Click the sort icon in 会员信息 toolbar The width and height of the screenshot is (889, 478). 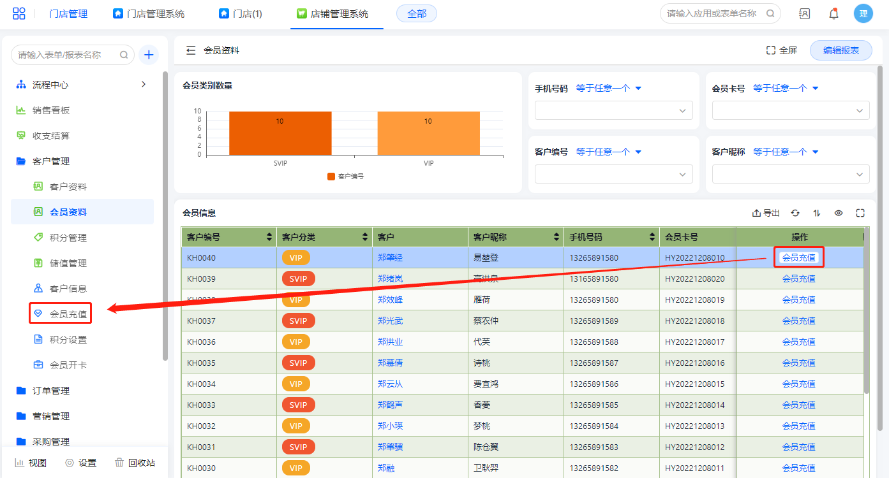[x=817, y=214]
